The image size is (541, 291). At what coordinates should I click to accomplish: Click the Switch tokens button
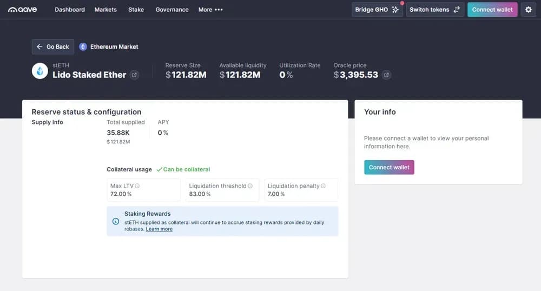click(434, 10)
